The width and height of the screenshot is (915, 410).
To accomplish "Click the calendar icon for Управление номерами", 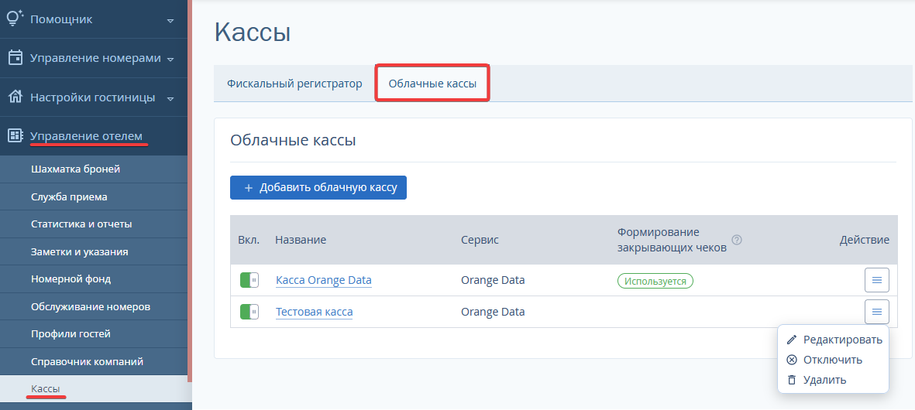I will [15, 58].
